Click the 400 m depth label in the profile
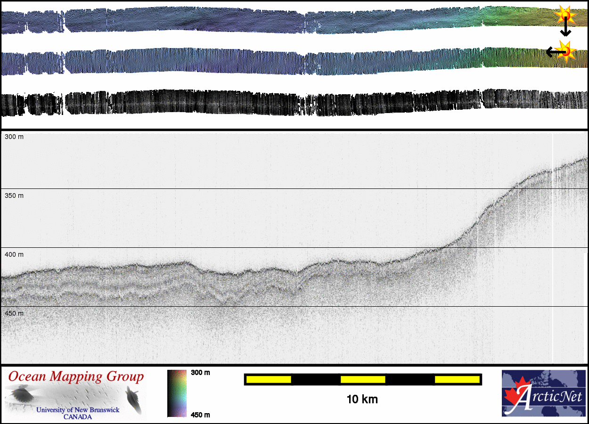589x424 pixels. [x=14, y=254]
